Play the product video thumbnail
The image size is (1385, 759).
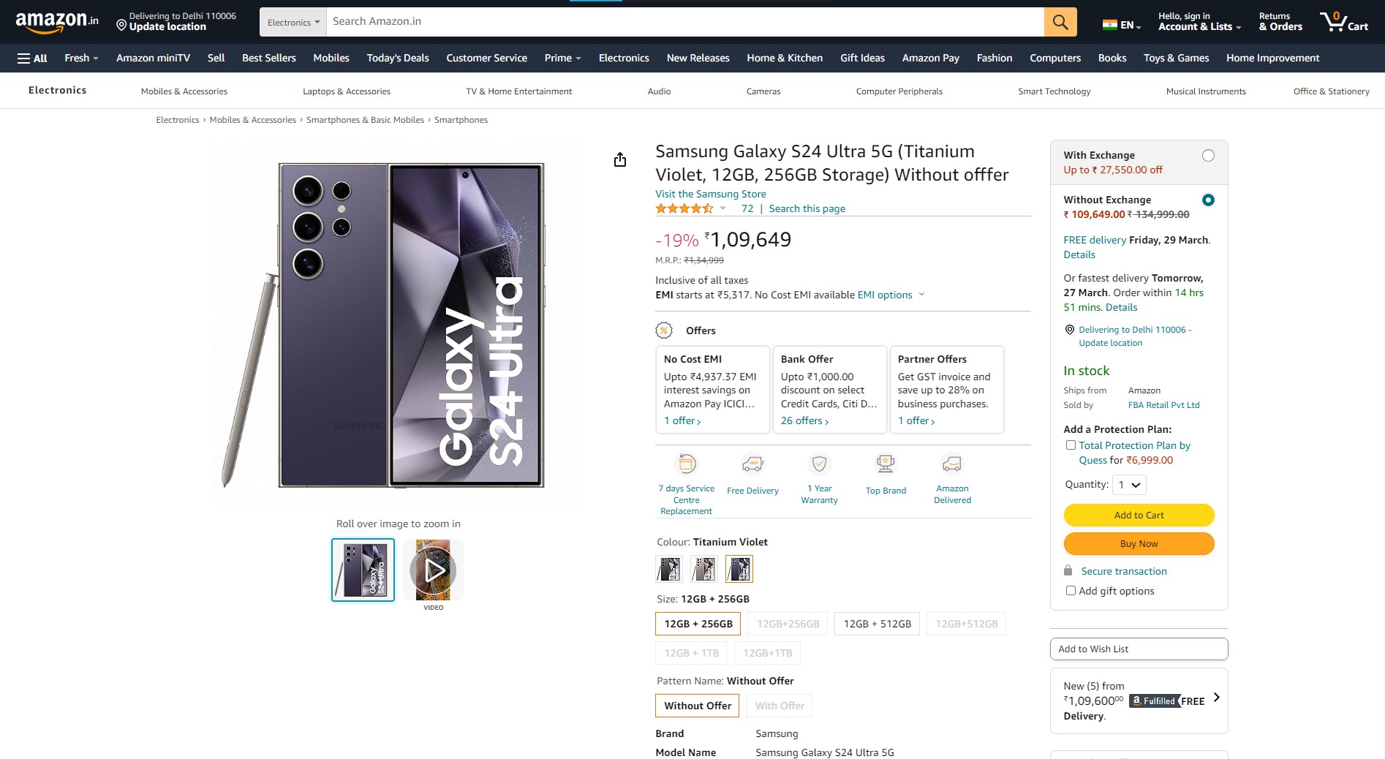[x=432, y=570]
